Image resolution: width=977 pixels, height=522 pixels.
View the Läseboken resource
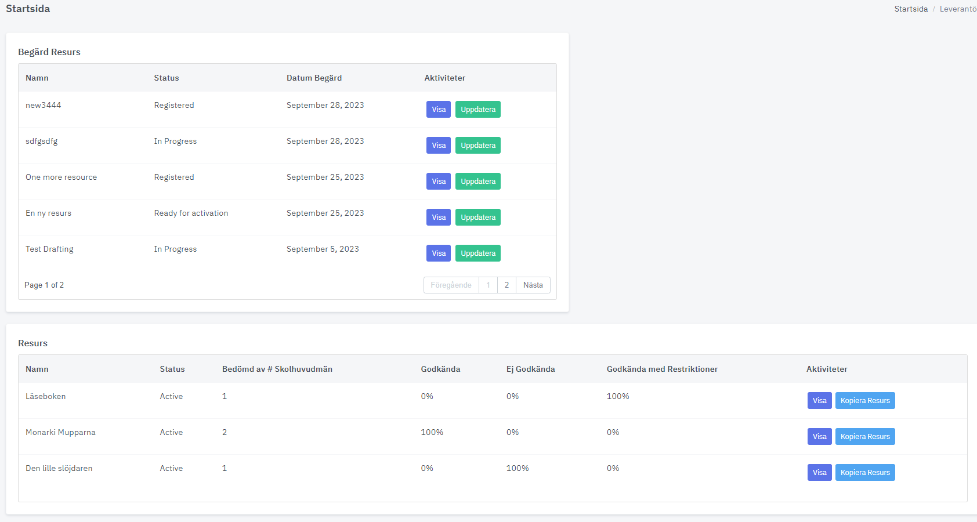click(x=820, y=401)
